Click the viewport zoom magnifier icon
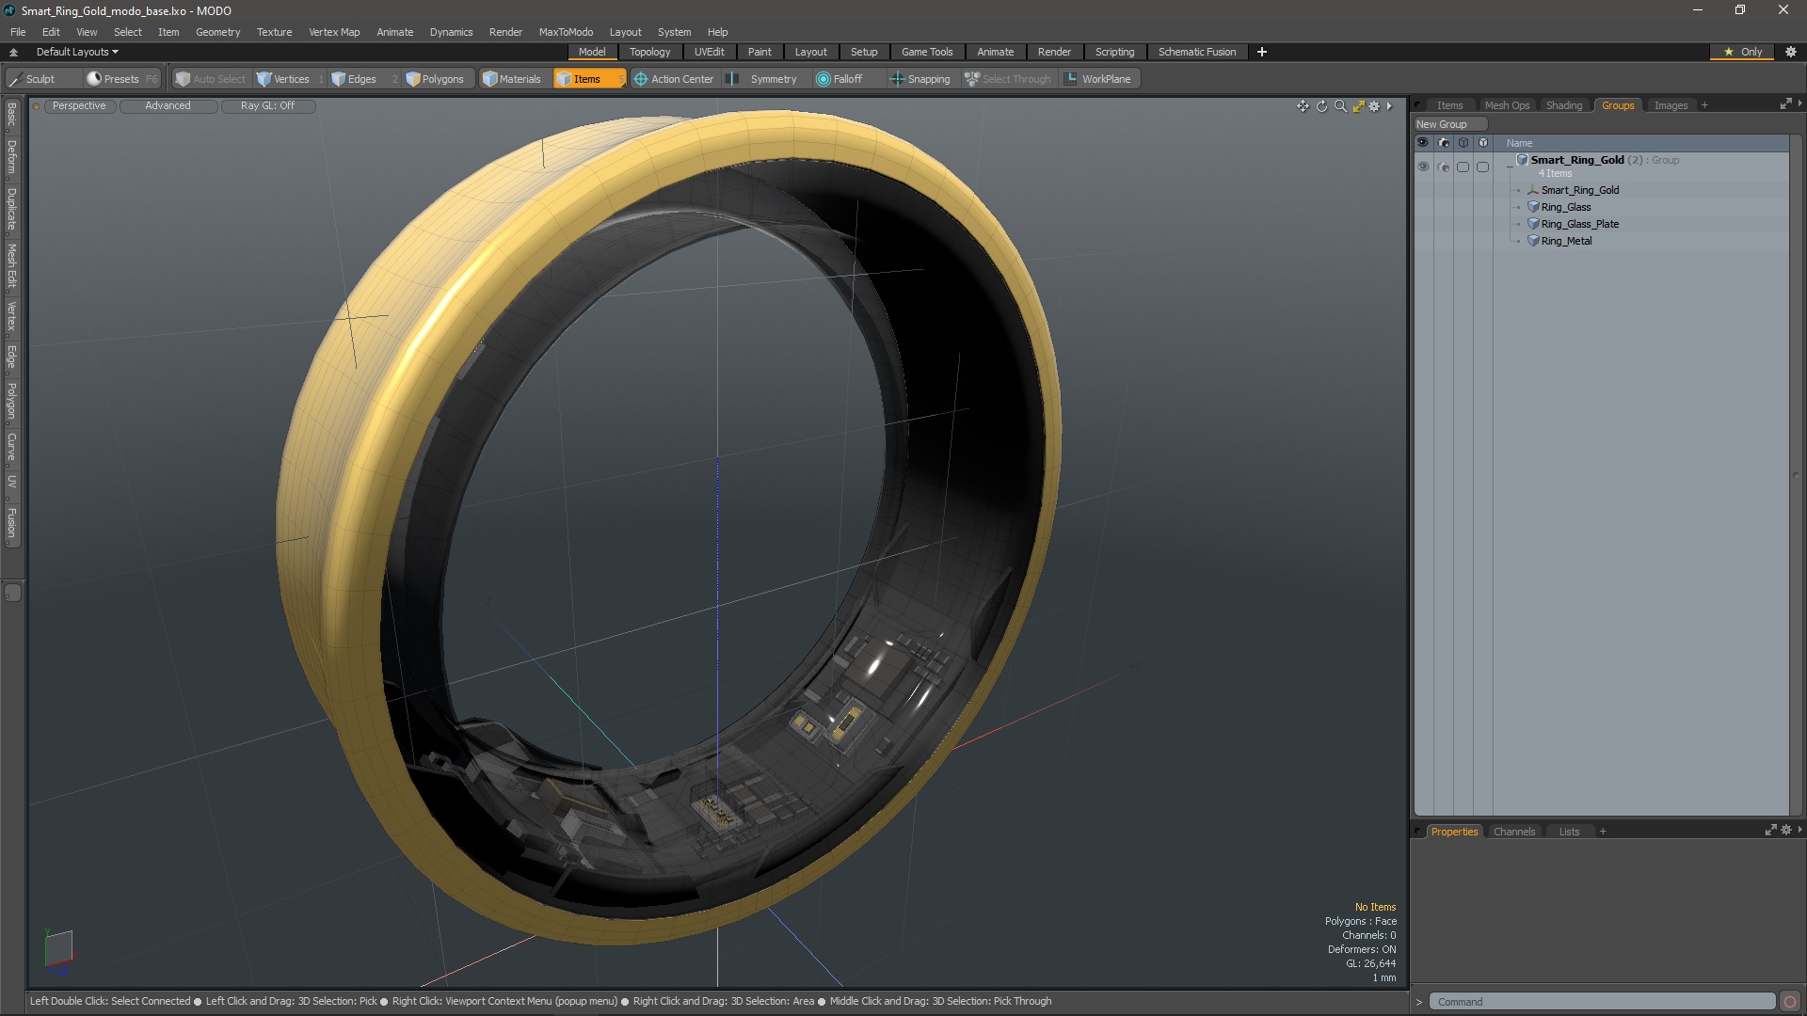This screenshot has width=1807, height=1016. (1340, 106)
